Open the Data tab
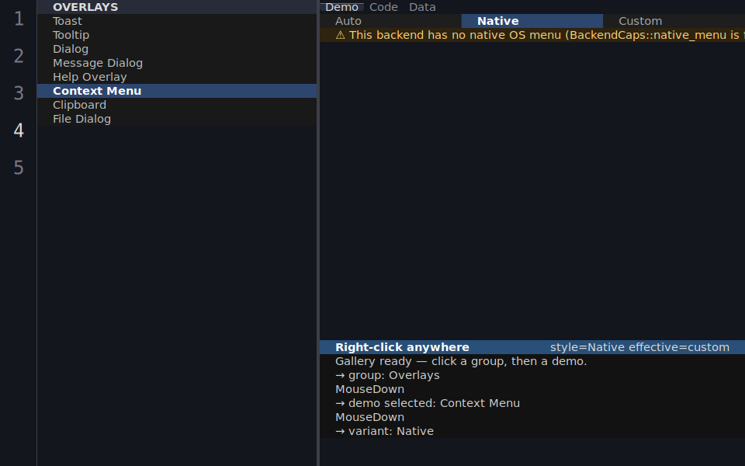This screenshot has height=466, width=745. point(422,7)
